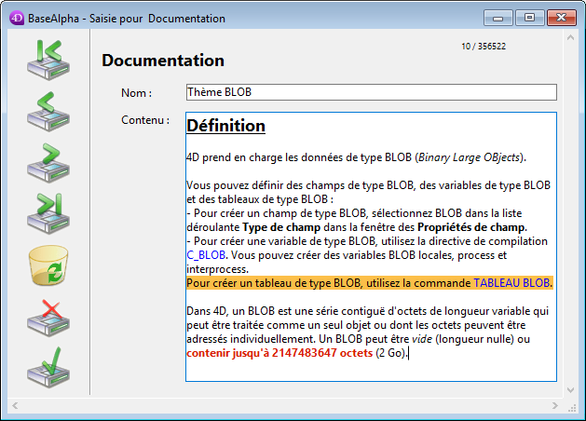Click the underlined 'Définition' heading
The image size is (586, 421).
point(226,126)
